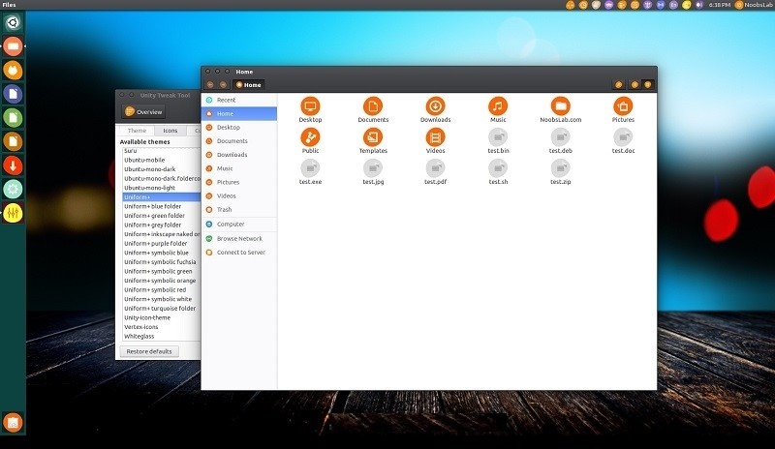Open the Downloads folder icon
Viewport: 775px width, 449px height.
tap(435, 106)
